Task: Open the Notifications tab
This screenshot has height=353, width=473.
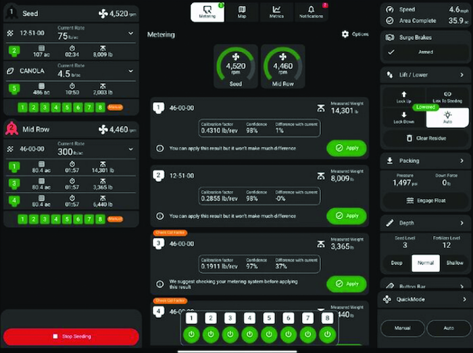Action: pos(312,11)
